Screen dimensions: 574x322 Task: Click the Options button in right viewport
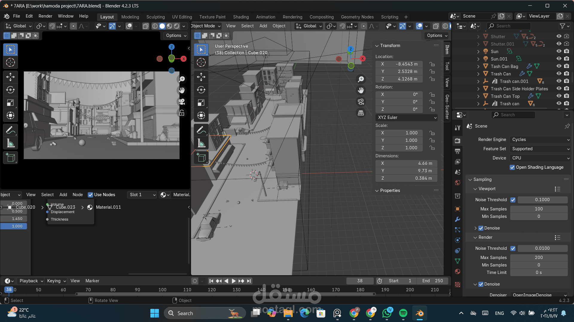[x=437, y=35]
